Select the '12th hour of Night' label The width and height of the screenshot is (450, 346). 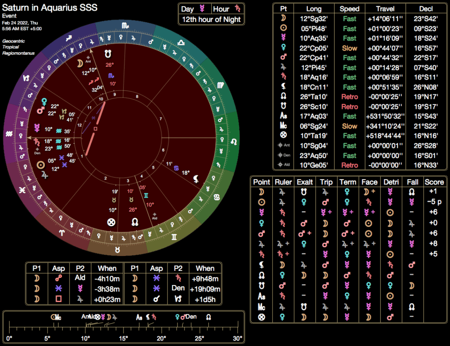[x=211, y=19]
